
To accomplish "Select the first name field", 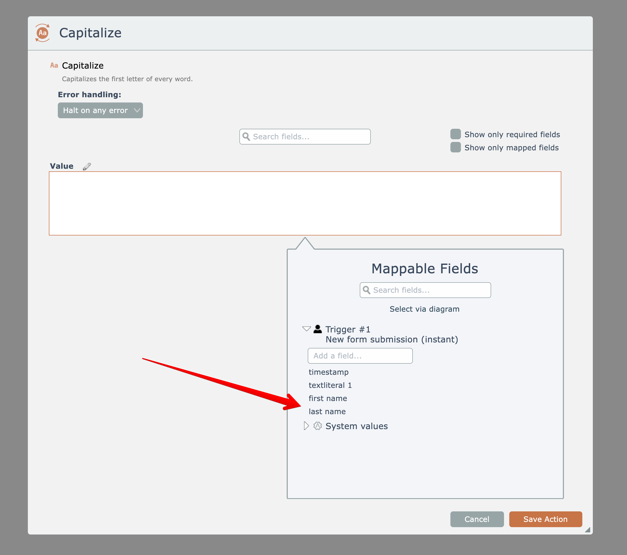I will coord(328,398).
